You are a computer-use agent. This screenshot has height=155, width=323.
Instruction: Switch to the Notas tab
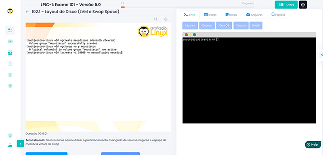(231, 14)
